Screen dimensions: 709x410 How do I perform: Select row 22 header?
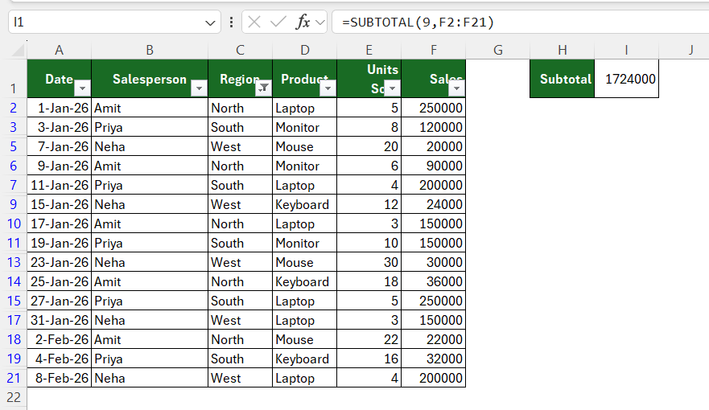pyautogui.click(x=14, y=397)
